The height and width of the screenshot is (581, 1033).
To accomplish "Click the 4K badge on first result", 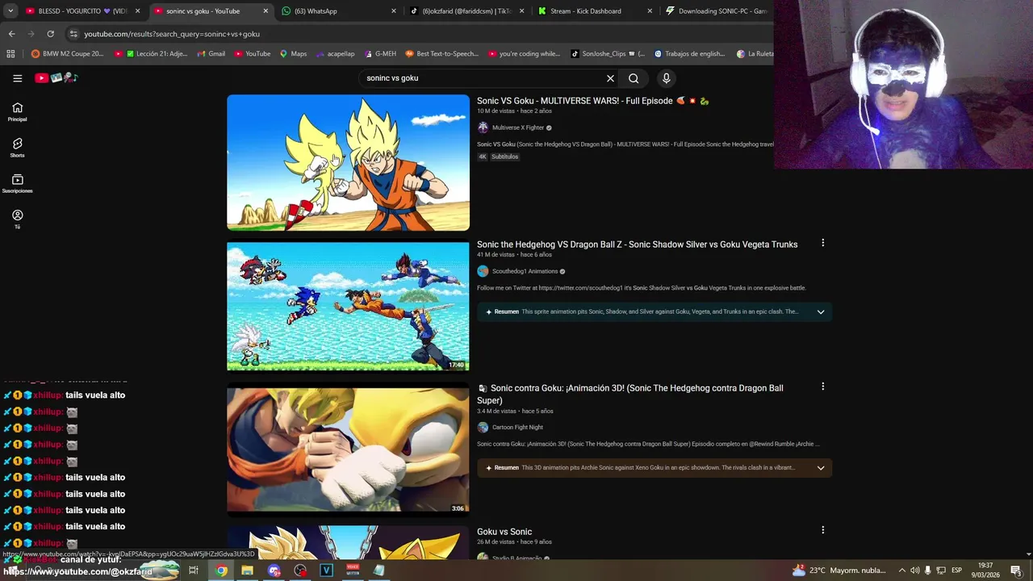I will click(x=483, y=157).
